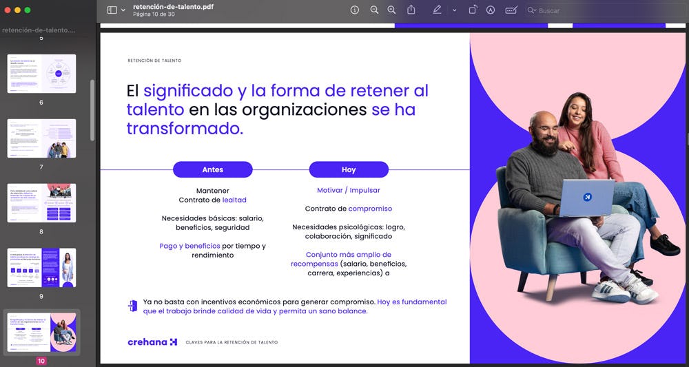Select page 6 thumbnail in sidebar
Screen dimensions: 689x367
[x=41, y=74]
